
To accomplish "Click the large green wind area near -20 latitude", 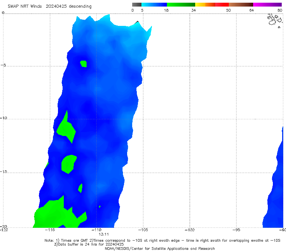I will click(58, 214).
